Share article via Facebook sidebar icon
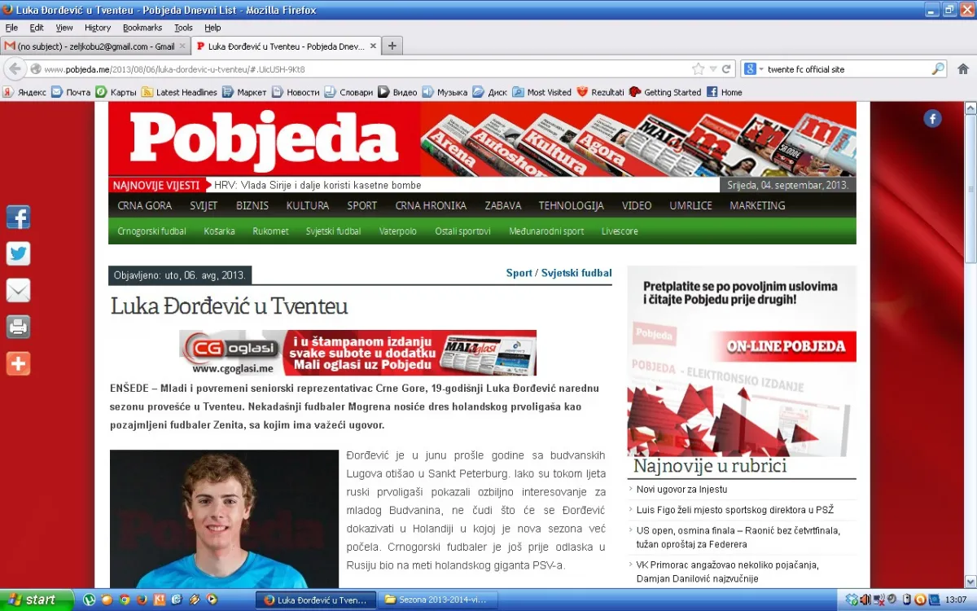The width and height of the screenshot is (977, 611). click(x=18, y=218)
